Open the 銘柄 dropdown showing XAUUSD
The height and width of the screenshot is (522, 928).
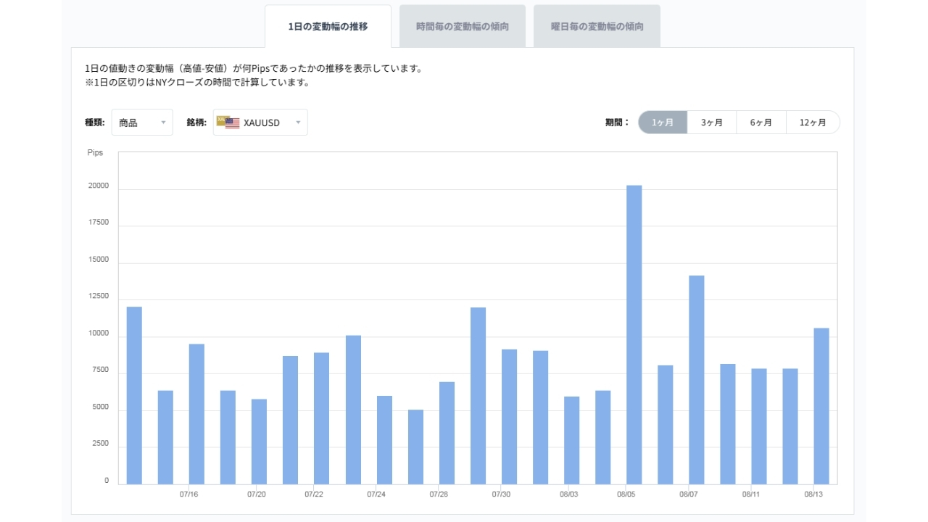[x=260, y=123]
